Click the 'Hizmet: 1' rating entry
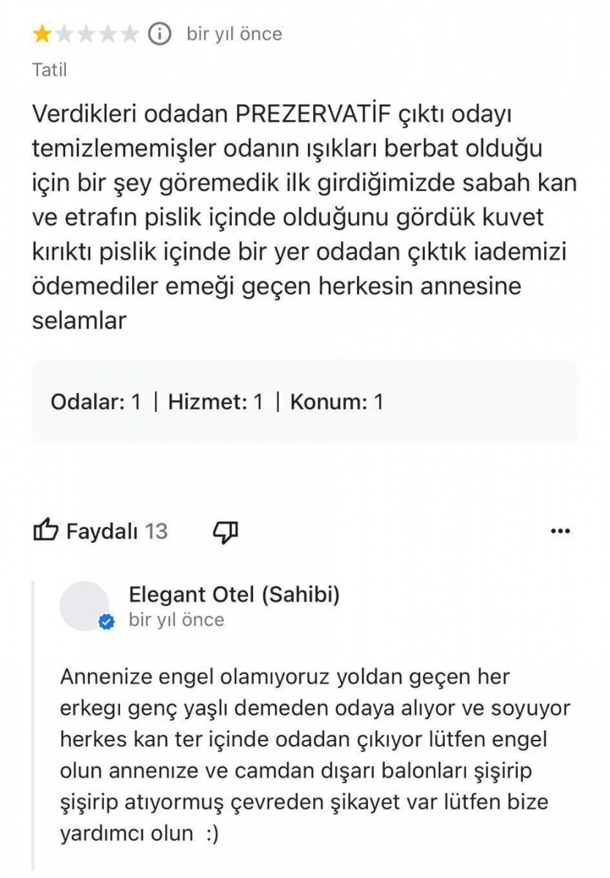This screenshot has height=878, width=610. 215,402
